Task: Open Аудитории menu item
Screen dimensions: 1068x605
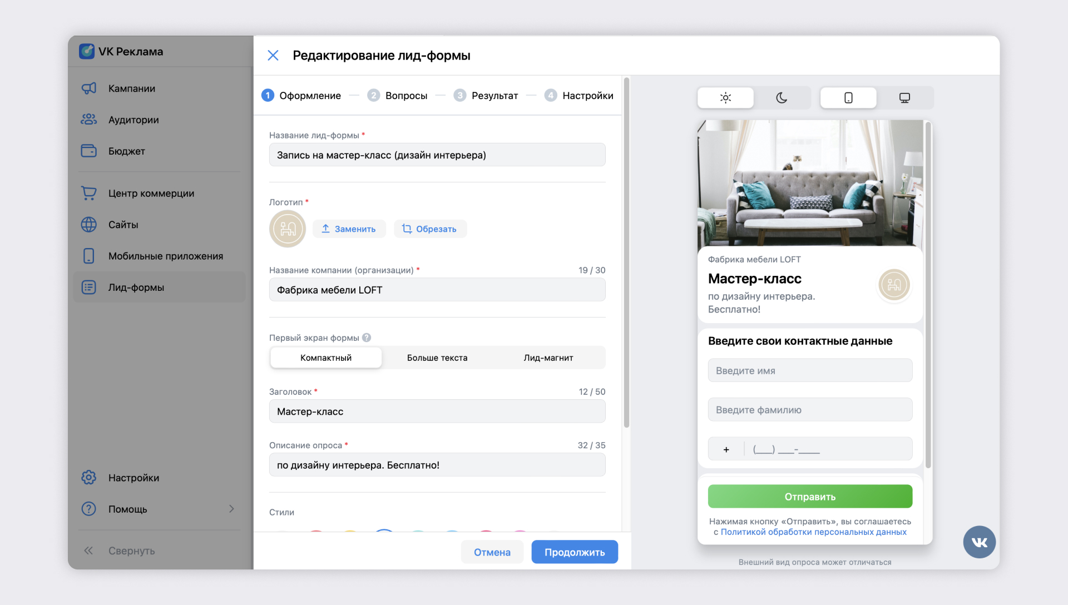Action: pos(159,120)
